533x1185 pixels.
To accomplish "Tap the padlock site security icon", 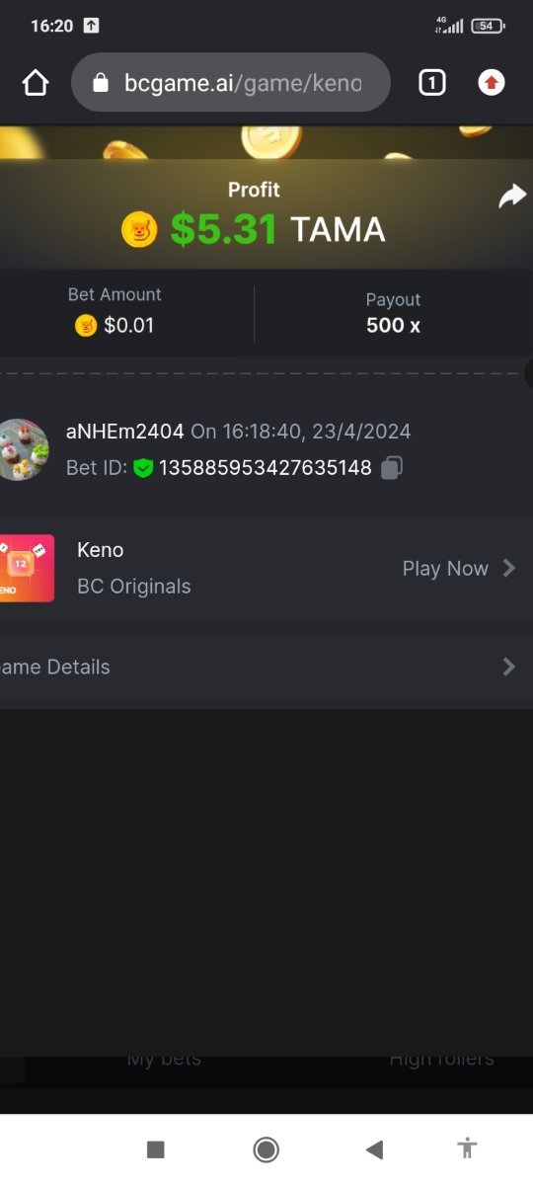I will click(100, 83).
